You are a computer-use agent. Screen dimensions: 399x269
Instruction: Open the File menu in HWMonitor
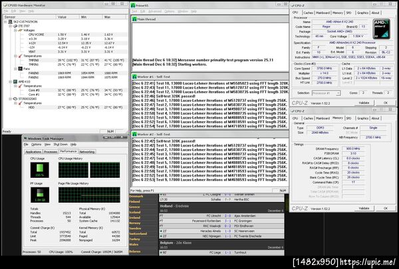5,11
